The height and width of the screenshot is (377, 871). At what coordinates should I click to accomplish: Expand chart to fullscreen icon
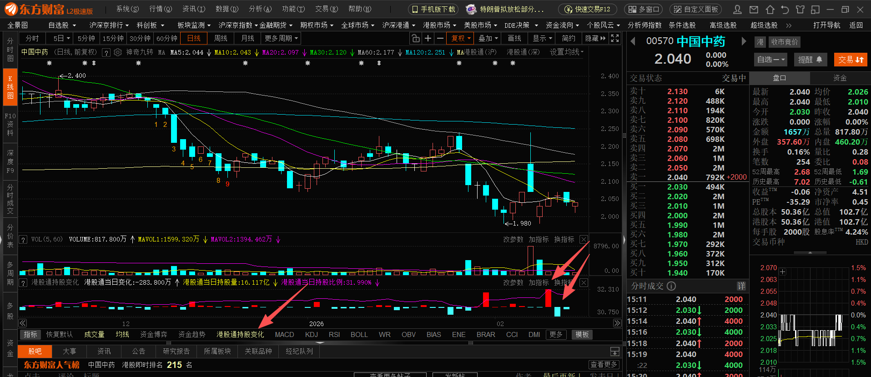(x=615, y=38)
